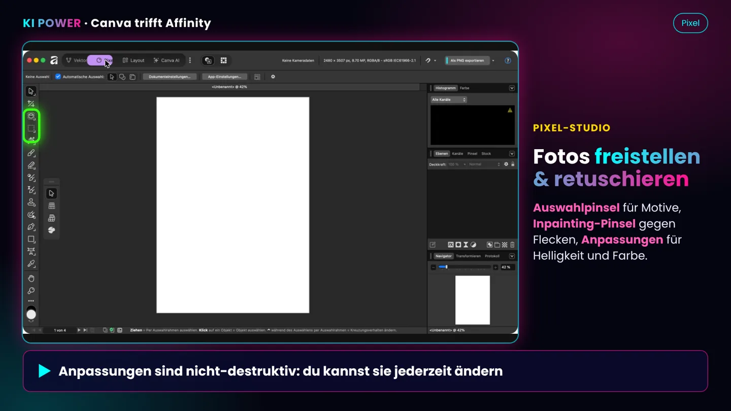
Task: Click the Navigator page preview thumbnail
Action: click(473, 300)
